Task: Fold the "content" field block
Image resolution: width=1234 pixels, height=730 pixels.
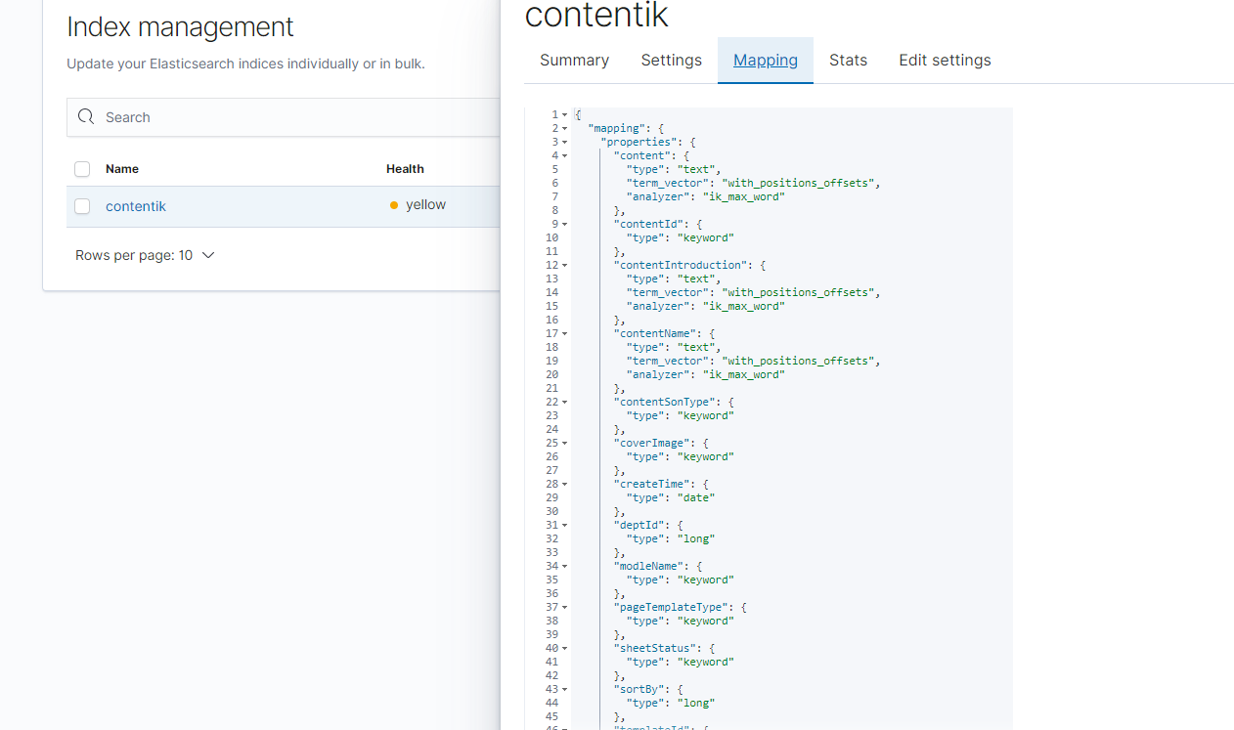Action: point(564,155)
